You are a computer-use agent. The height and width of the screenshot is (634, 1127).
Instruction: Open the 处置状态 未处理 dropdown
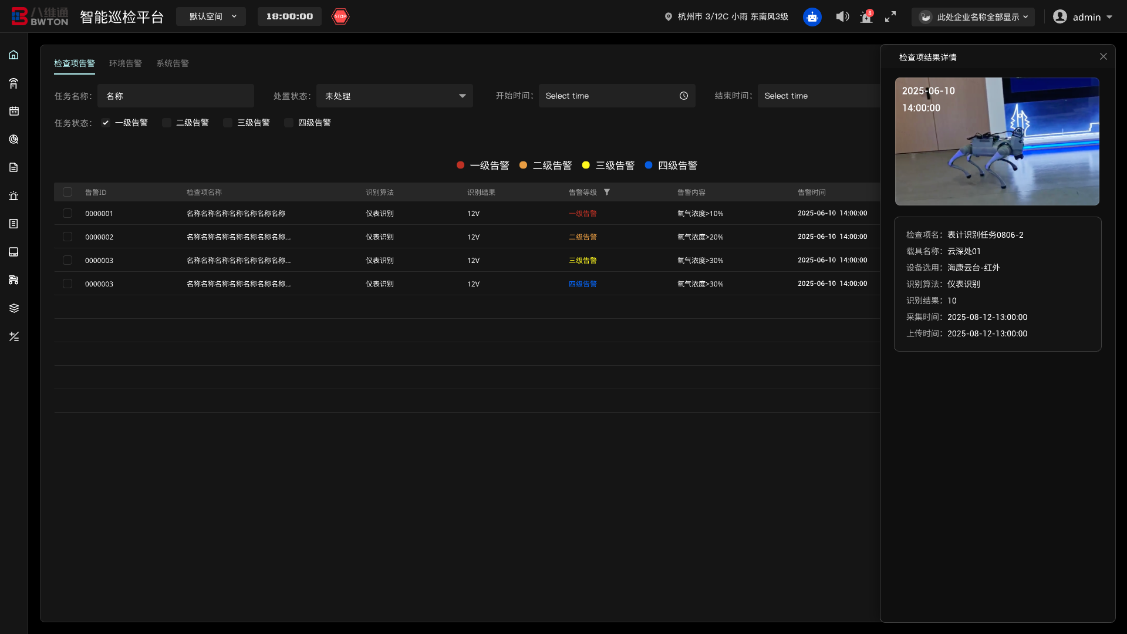394,96
